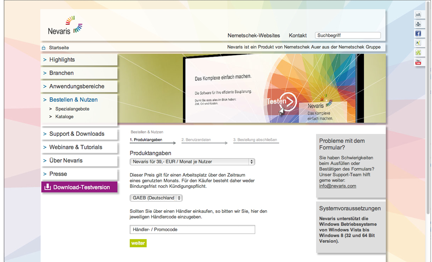
Task: Open Kataloge submenu item
Action: (x=64, y=116)
